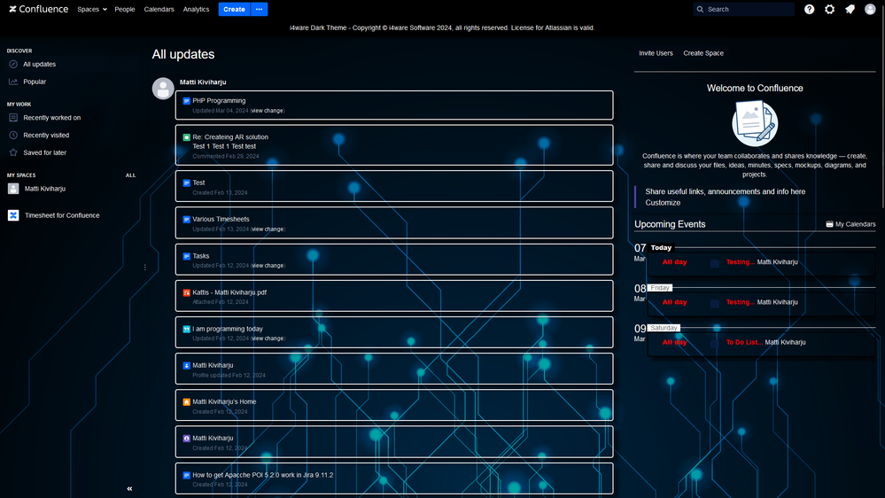Click Matti Kiviharju space avatar icon in sidebar

tap(13, 189)
